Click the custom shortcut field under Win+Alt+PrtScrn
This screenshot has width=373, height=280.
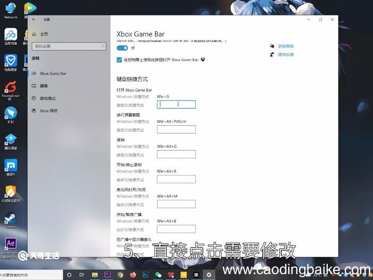(176, 129)
